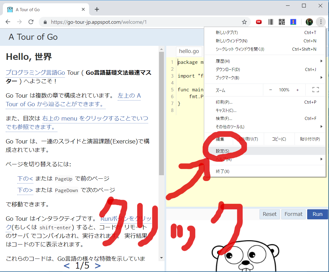This screenshot has height=272, width=329.
Task: Maximize the Chrome window
Action: (304, 6)
